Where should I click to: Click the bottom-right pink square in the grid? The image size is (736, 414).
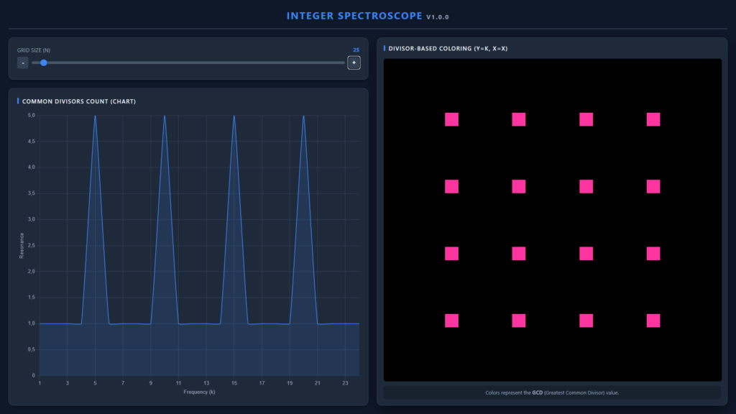pyautogui.click(x=653, y=321)
